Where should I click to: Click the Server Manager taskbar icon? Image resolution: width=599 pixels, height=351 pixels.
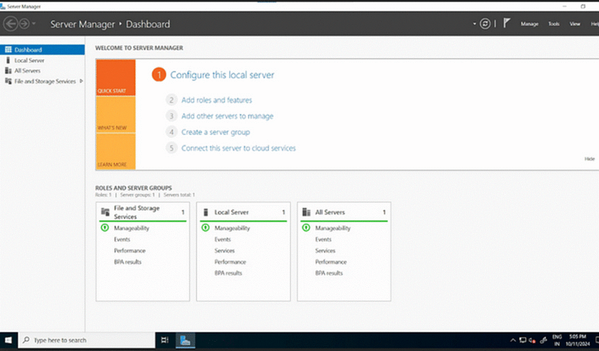(x=185, y=340)
